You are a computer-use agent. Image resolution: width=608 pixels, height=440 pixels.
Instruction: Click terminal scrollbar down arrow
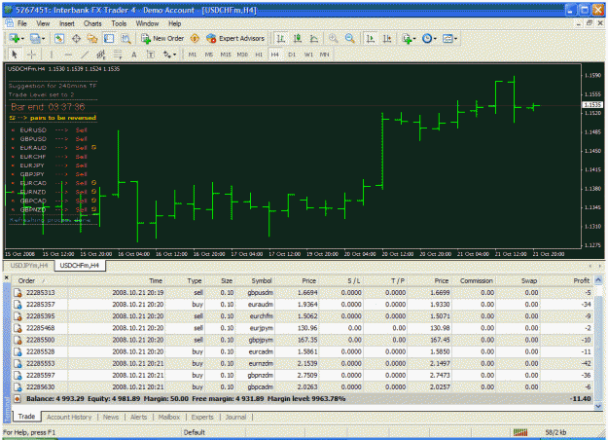click(598, 406)
